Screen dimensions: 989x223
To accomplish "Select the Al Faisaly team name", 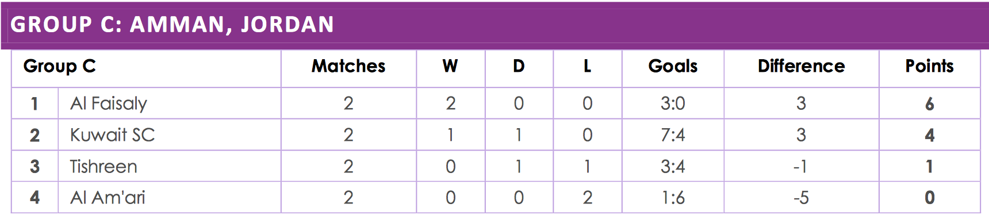I will 109,104.
